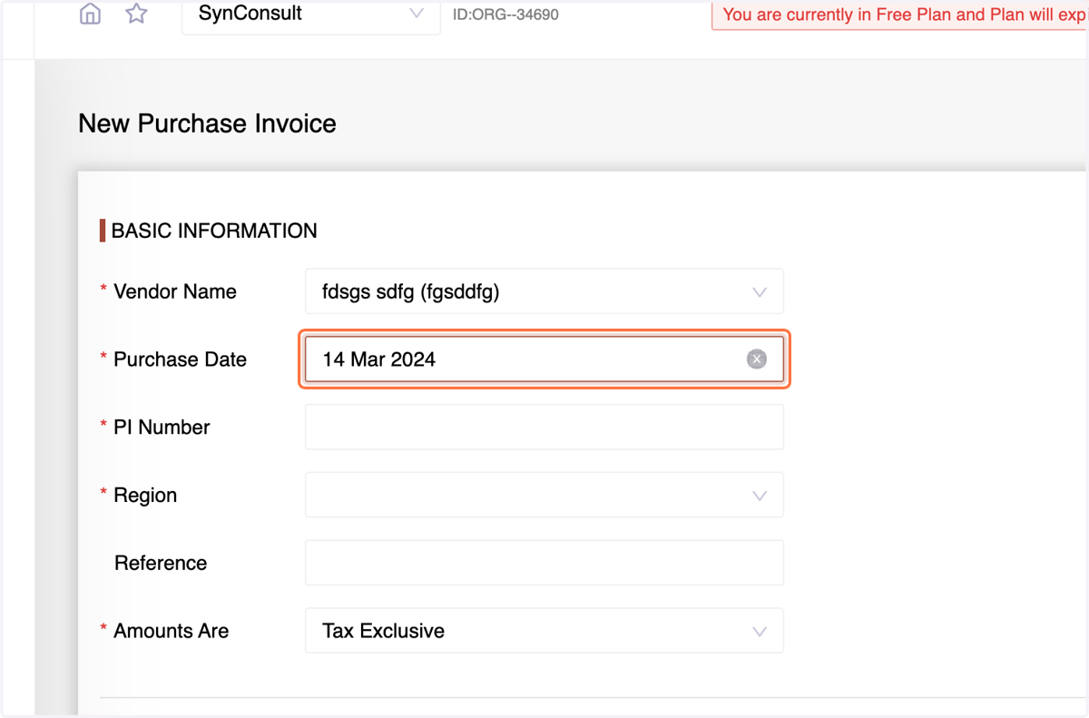Screen dimensions: 1089x718
Task: Mark page as favorite with star icon
Action: point(136,14)
